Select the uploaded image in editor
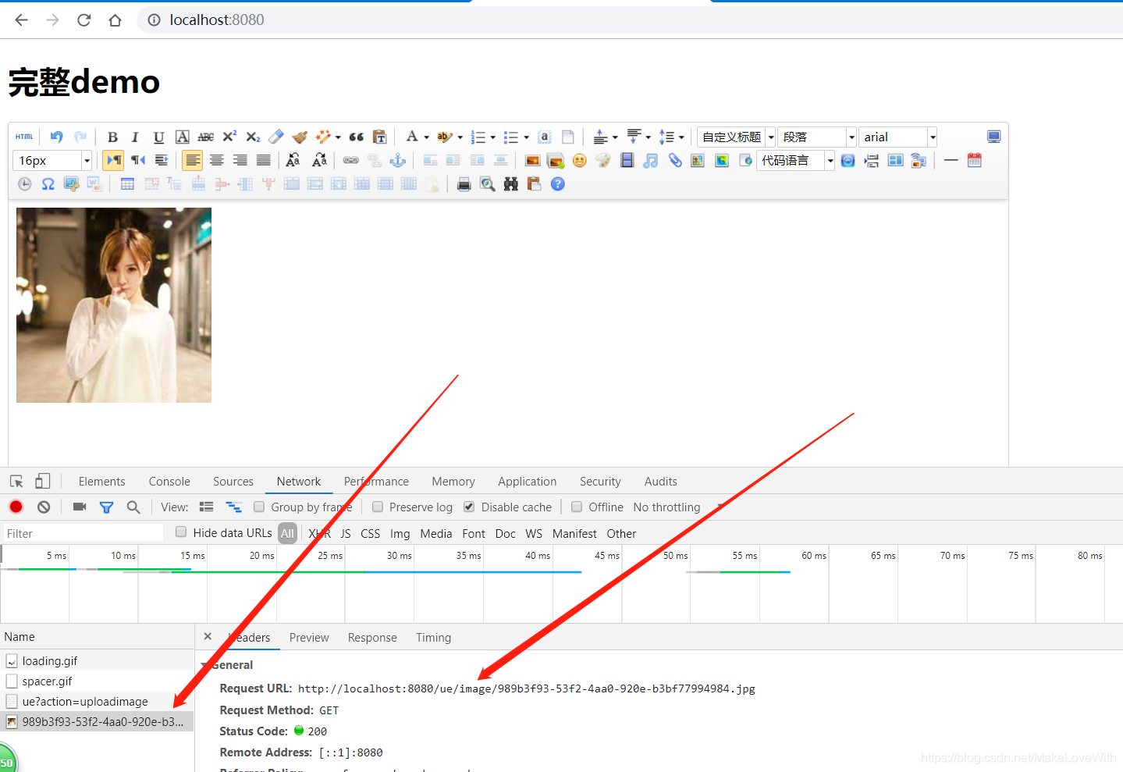Screen dimensions: 1123x772 114,305
